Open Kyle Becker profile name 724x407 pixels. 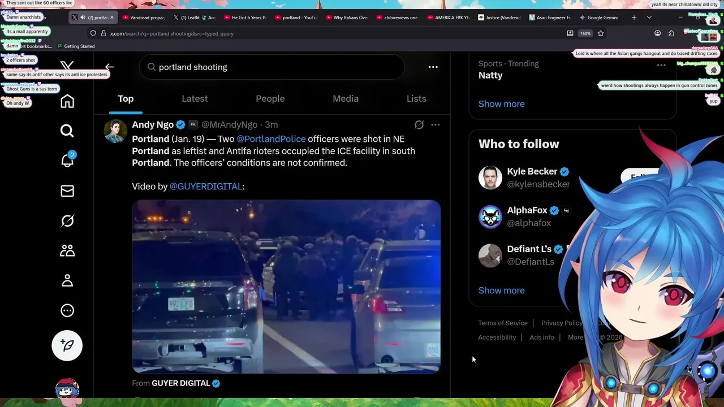[532, 171]
